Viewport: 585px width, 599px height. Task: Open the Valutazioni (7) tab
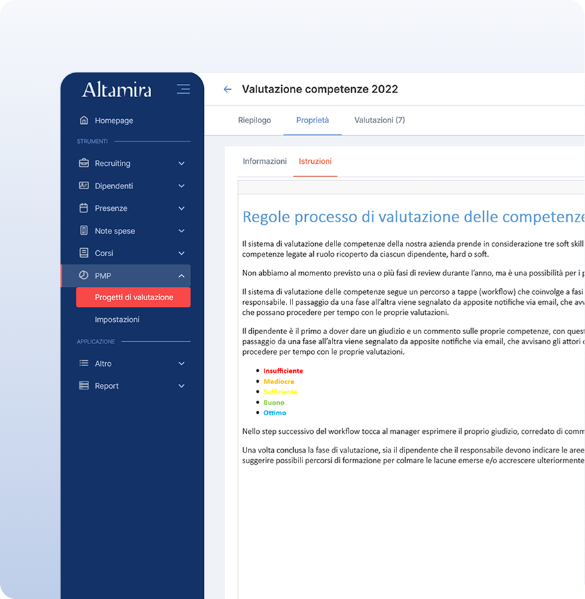tap(379, 120)
